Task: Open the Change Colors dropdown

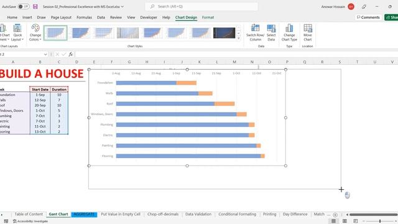Action: coord(35,32)
